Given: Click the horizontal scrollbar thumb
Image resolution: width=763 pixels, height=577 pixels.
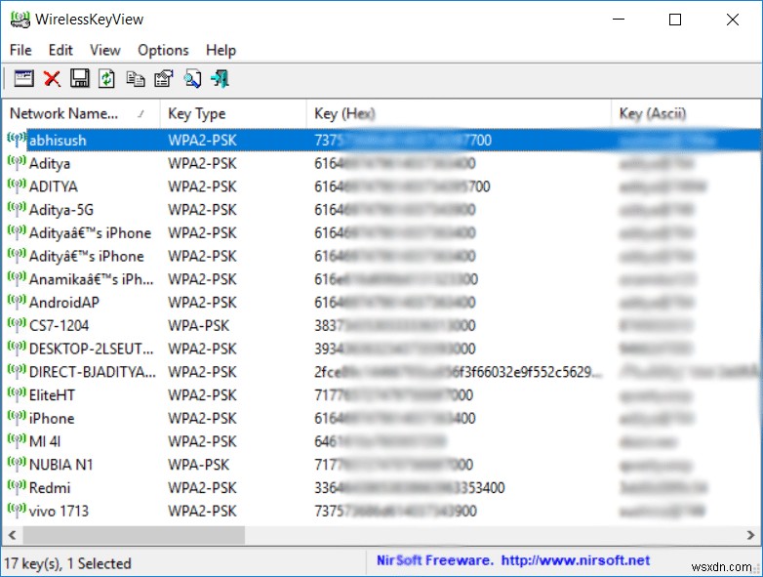Looking at the screenshot, I should pos(134,535).
